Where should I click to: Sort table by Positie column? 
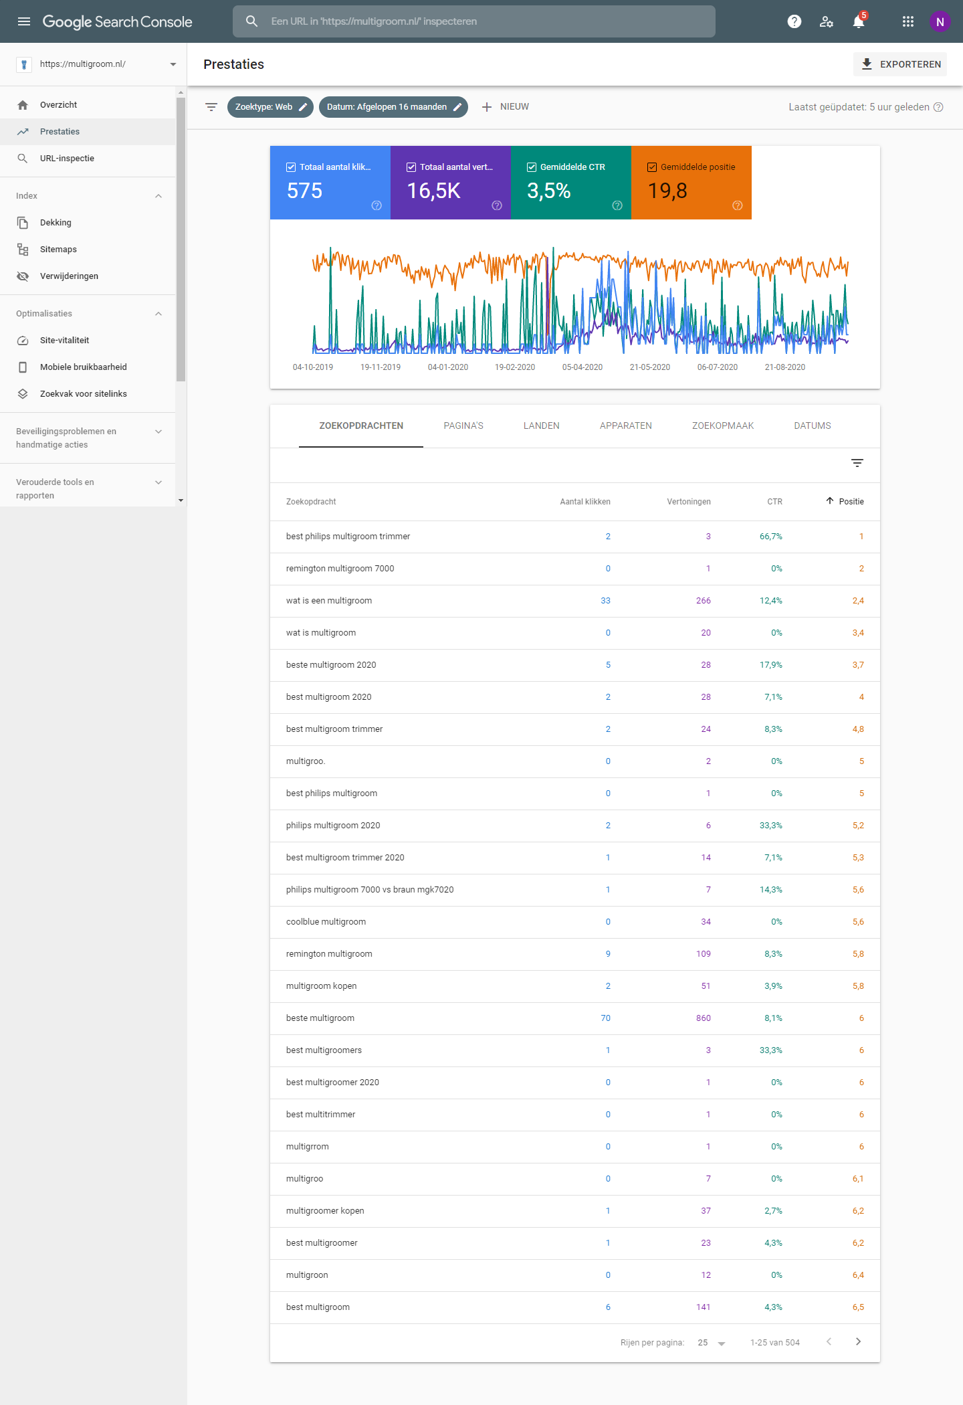click(x=845, y=502)
